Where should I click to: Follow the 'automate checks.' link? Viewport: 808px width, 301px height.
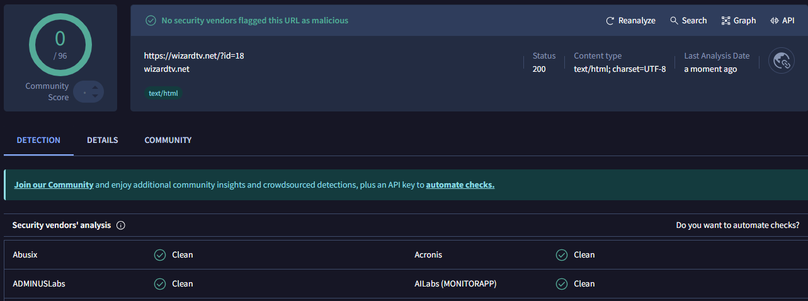click(x=460, y=185)
